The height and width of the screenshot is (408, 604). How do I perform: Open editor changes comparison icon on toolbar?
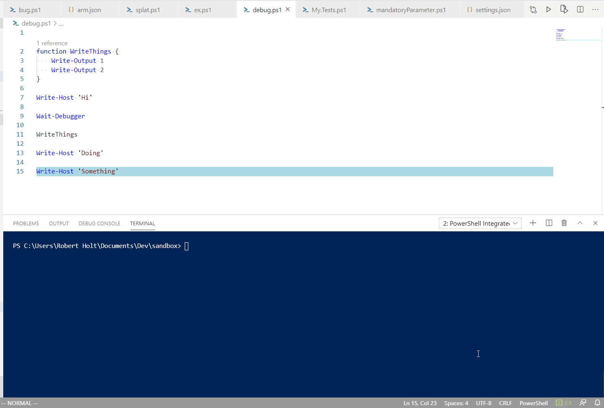point(533,9)
